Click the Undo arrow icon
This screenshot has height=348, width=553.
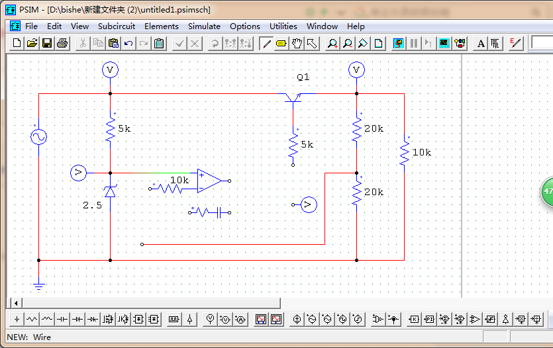(x=128, y=43)
